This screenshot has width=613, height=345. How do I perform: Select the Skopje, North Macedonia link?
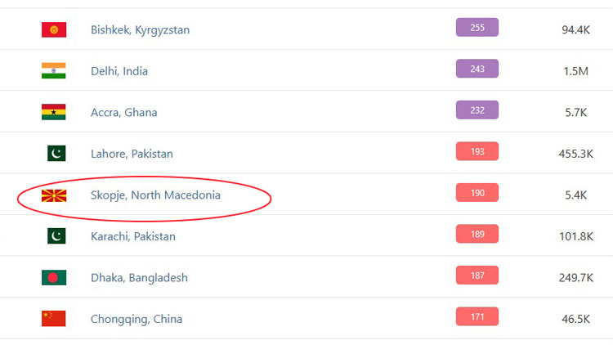(155, 195)
